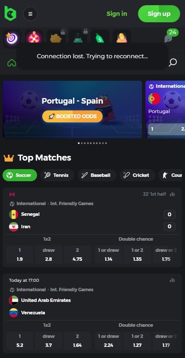Open the search magnifier icon

click(173, 63)
